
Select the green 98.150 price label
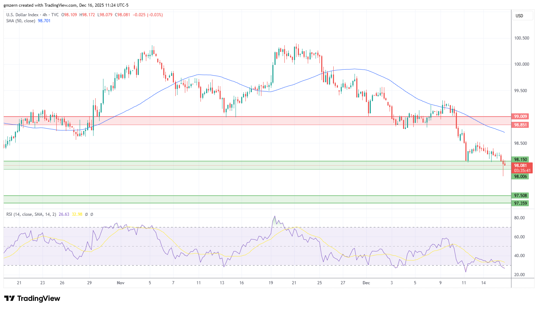pos(520,160)
